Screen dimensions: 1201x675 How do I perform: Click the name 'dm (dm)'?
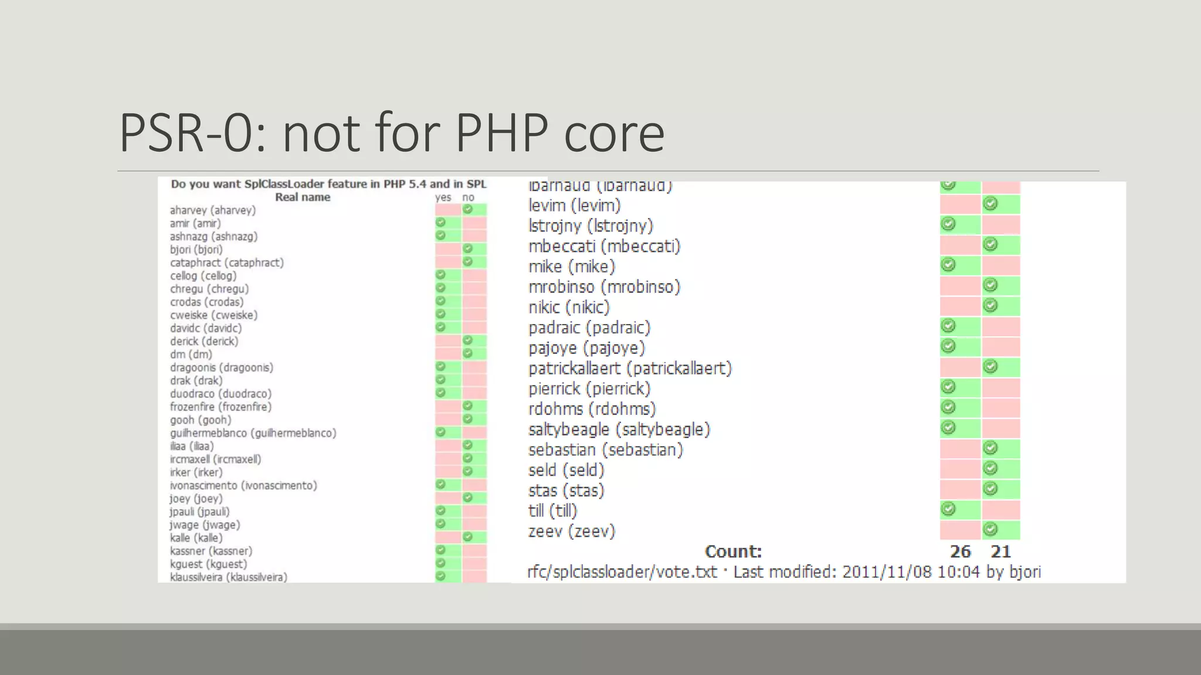(191, 354)
